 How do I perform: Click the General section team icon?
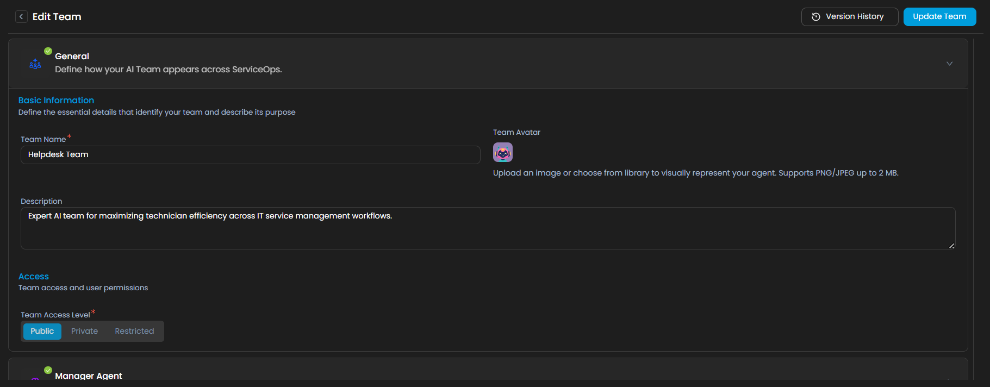35,64
